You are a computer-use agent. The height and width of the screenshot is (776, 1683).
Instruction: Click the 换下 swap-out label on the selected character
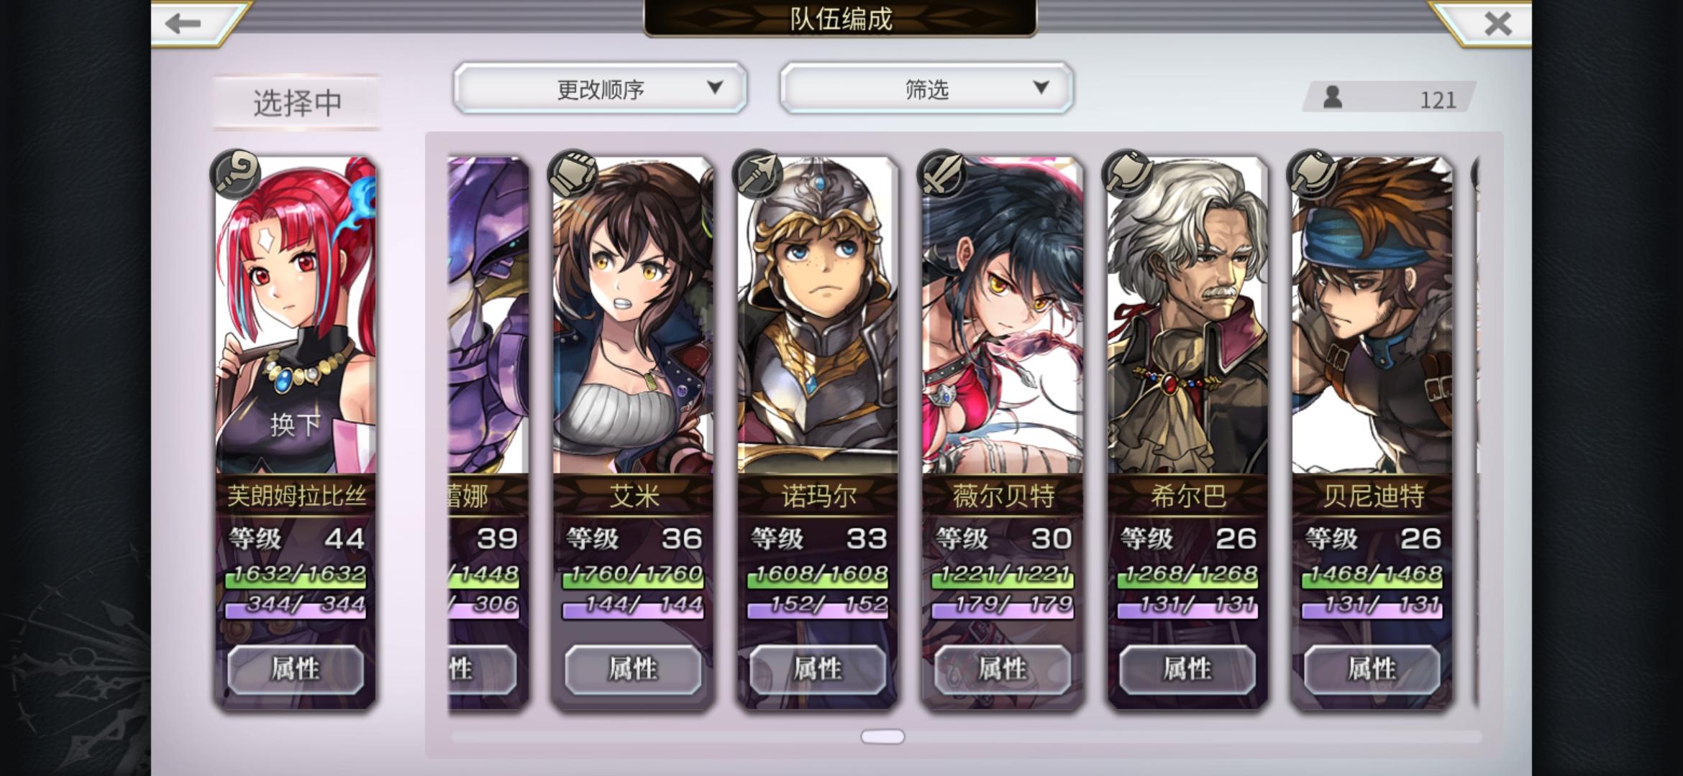tap(296, 425)
